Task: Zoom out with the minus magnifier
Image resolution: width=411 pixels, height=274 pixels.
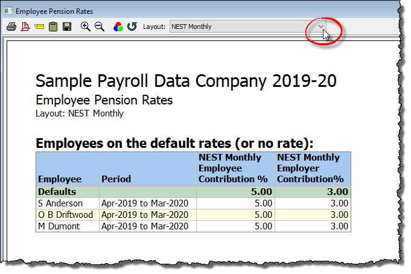Action: 100,27
